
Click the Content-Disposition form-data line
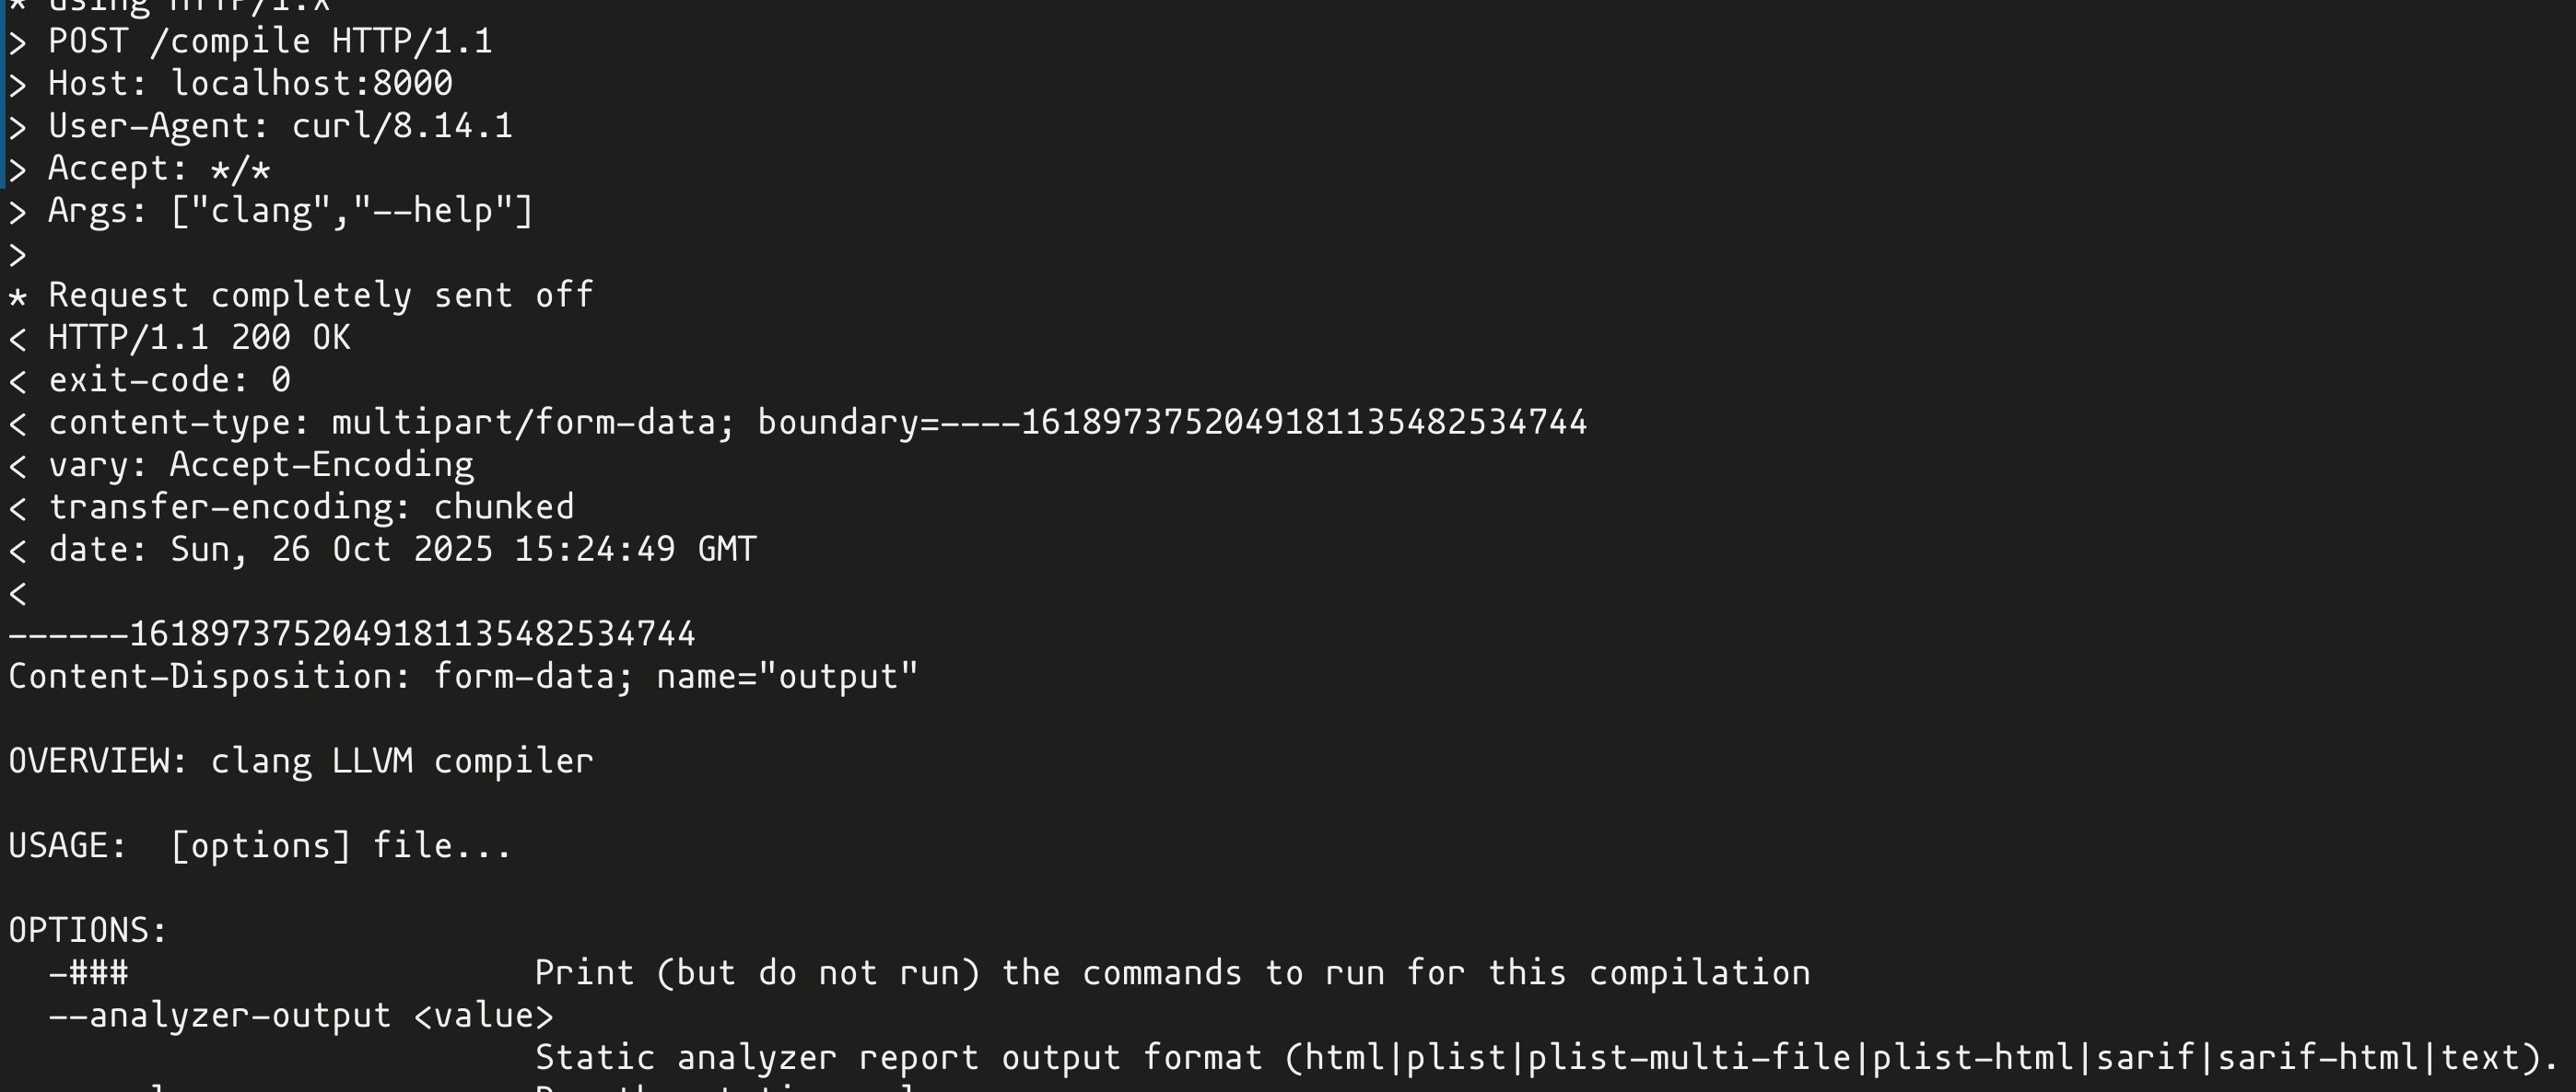point(463,677)
